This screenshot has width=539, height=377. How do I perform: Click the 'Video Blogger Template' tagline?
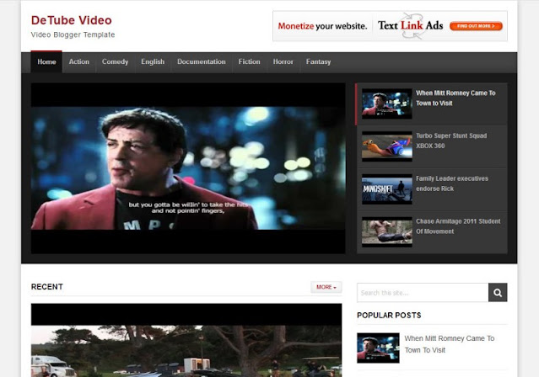point(73,35)
